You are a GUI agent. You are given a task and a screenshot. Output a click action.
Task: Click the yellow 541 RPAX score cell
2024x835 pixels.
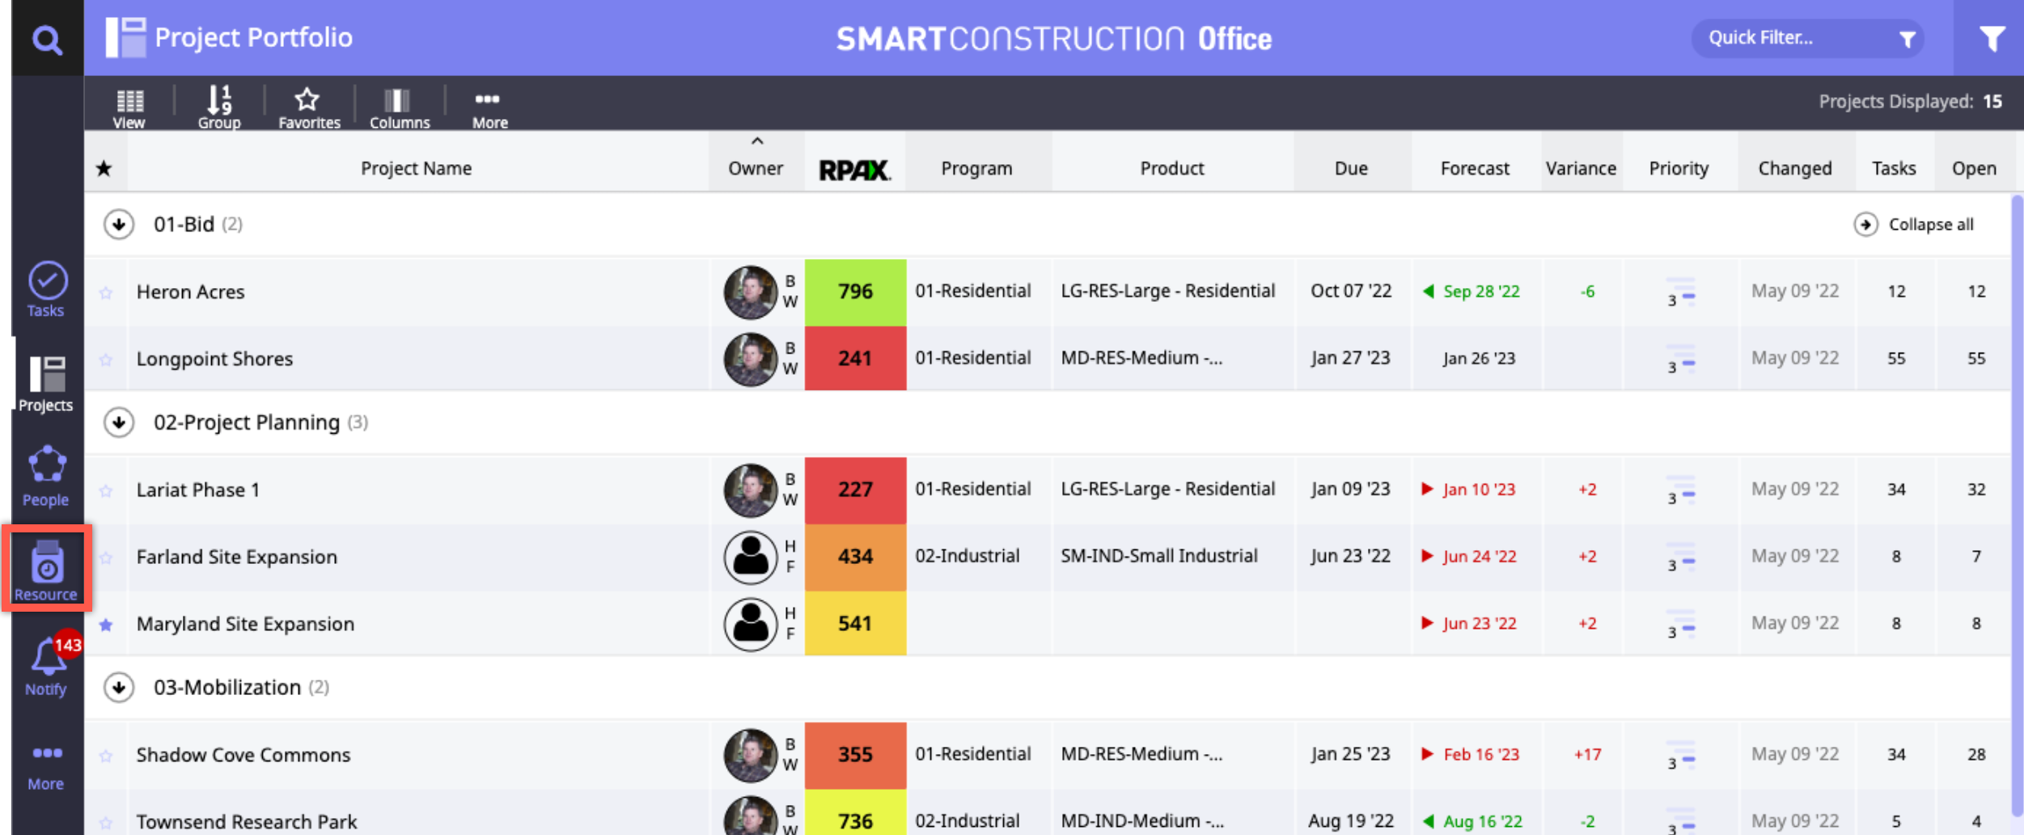pyautogui.click(x=855, y=624)
